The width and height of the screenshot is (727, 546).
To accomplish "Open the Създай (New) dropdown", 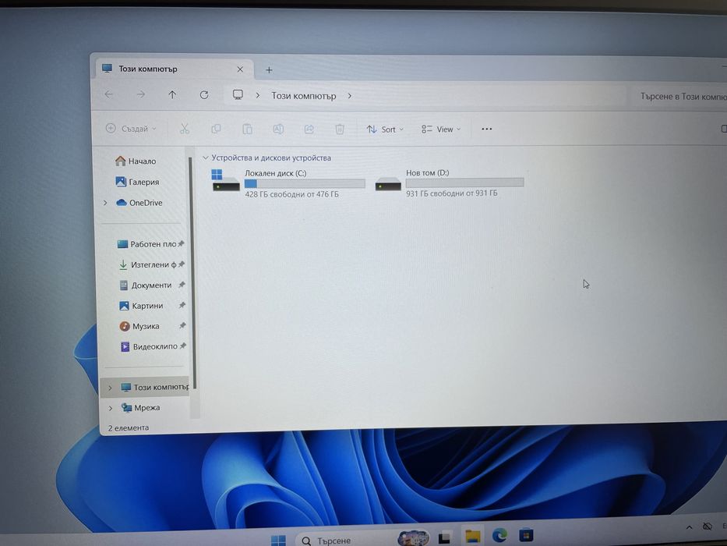I will coord(131,128).
